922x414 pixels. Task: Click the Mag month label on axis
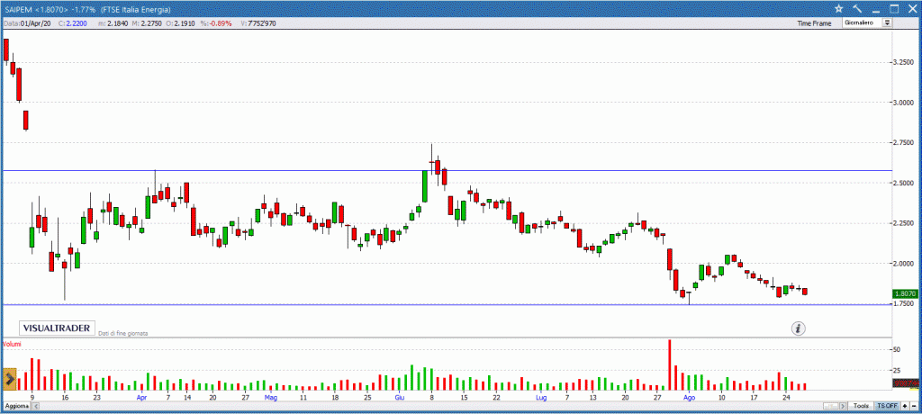[x=270, y=398]
